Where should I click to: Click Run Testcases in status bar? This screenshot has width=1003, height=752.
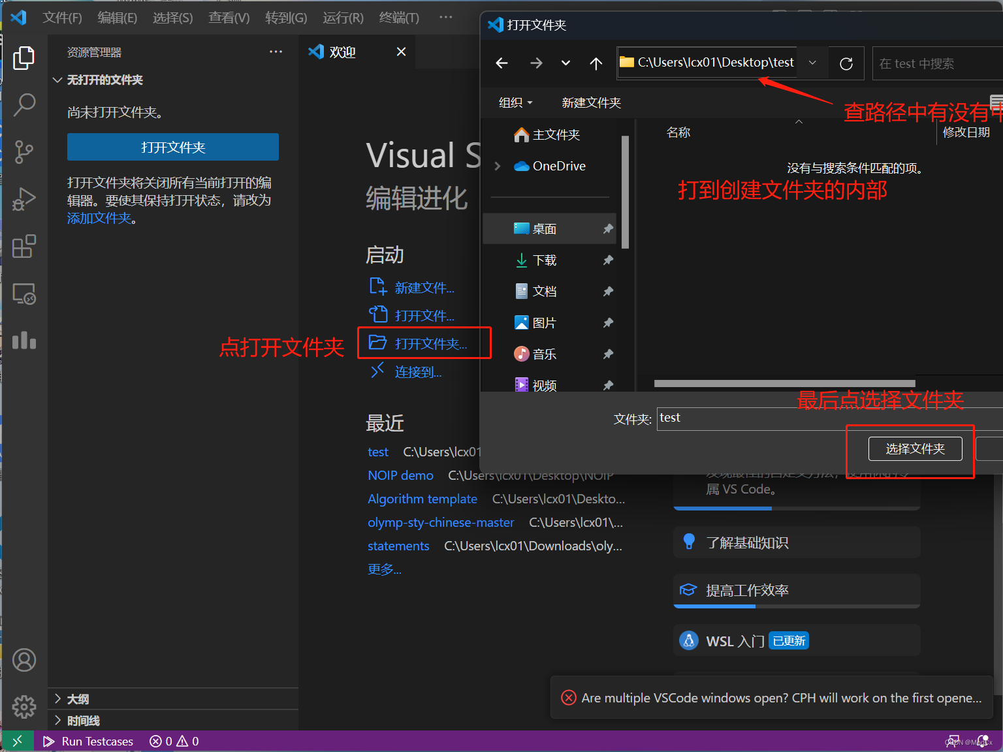(x=88, y=741)
